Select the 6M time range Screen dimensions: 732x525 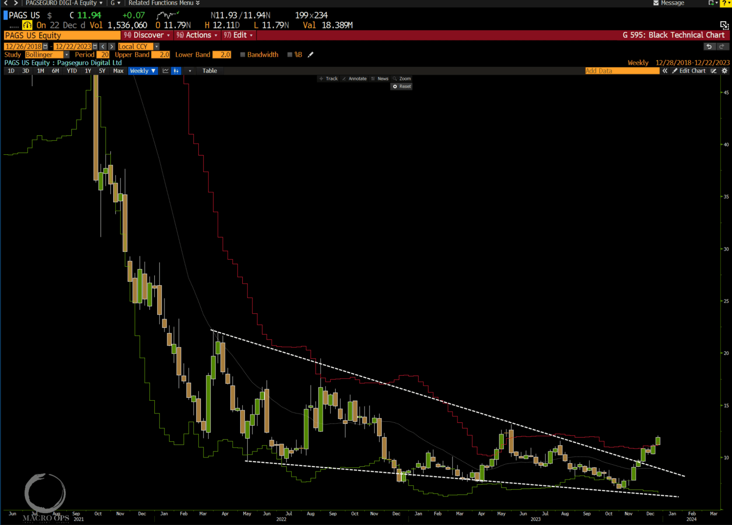tap(56, 71)
